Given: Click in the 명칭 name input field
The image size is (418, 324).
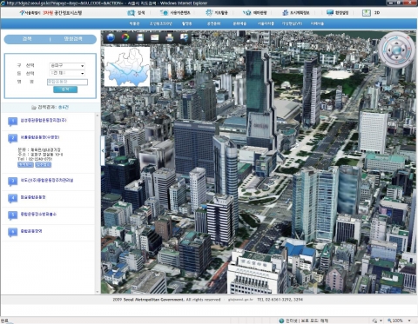Looking at the screenshot, I should tap(67, 82).
